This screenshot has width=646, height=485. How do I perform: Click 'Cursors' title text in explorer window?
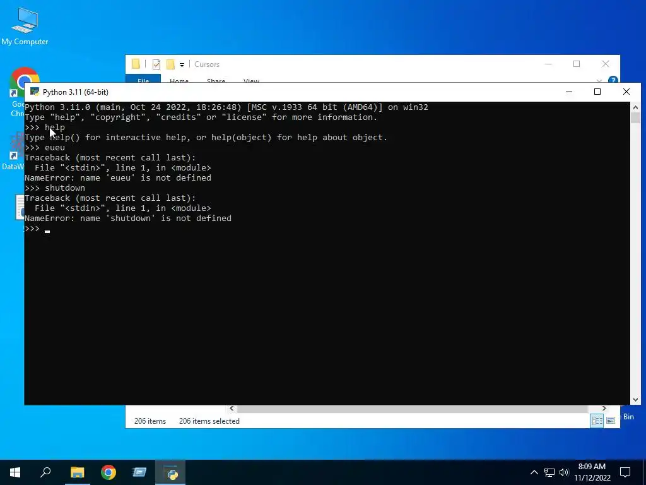[207, 64]
